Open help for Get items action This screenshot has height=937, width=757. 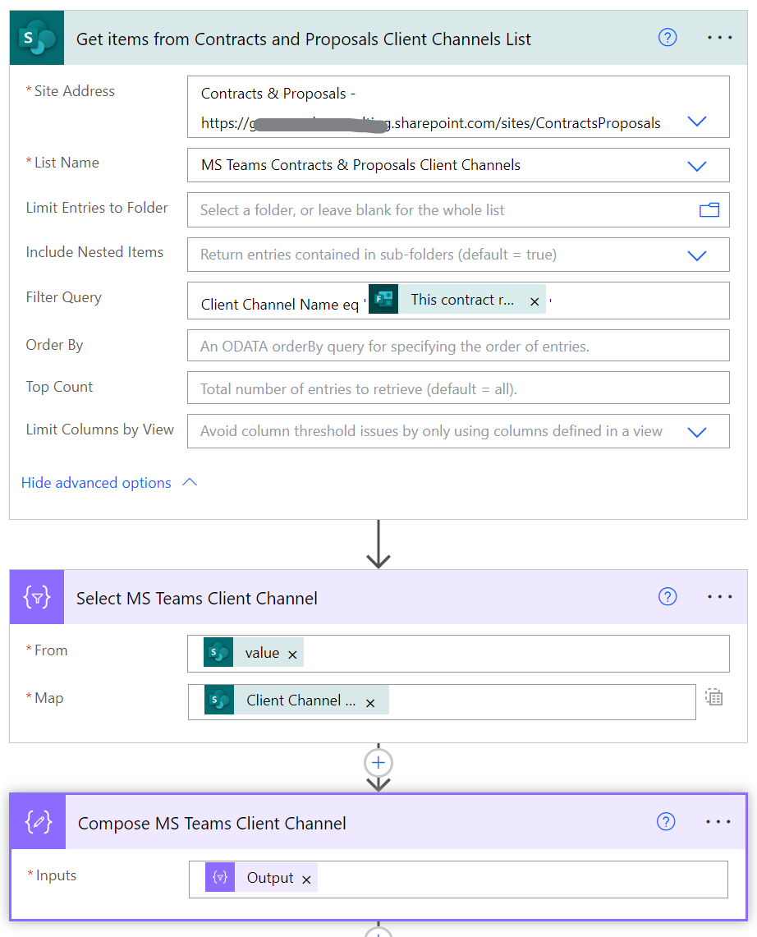pyautogui.click(x=667, y=37)
